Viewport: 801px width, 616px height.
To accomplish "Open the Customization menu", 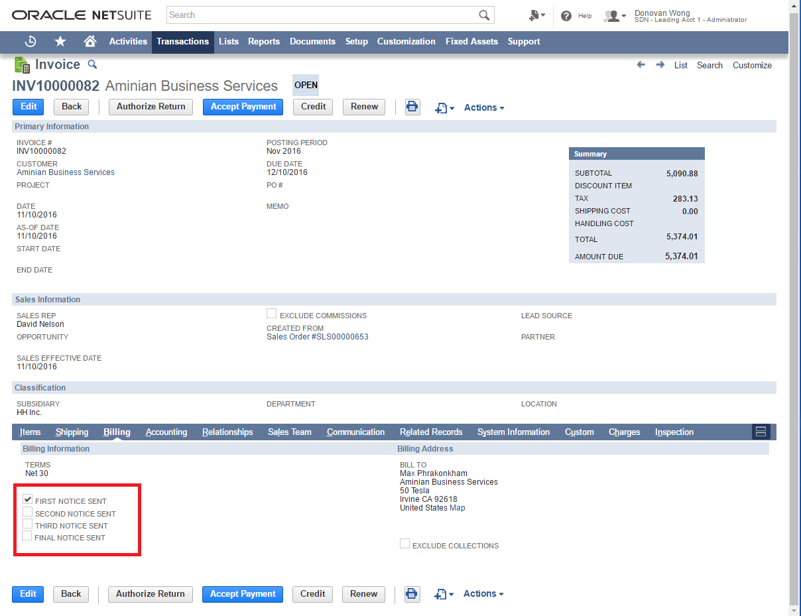I will pos(406,41).
